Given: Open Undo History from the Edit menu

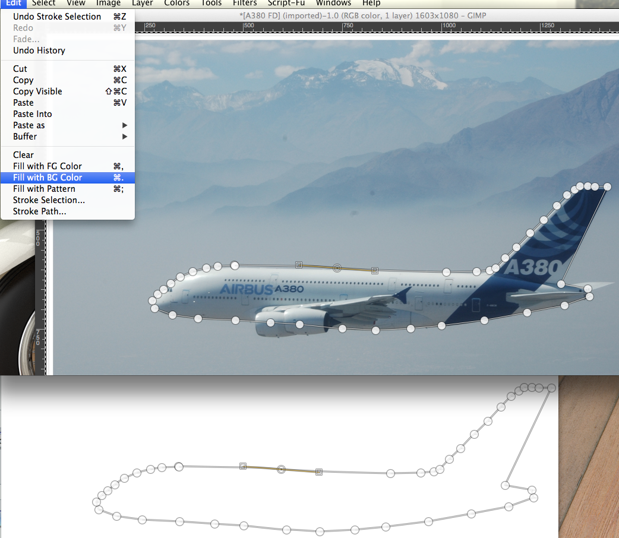Looking at the screenshot, I should point(68,50).
